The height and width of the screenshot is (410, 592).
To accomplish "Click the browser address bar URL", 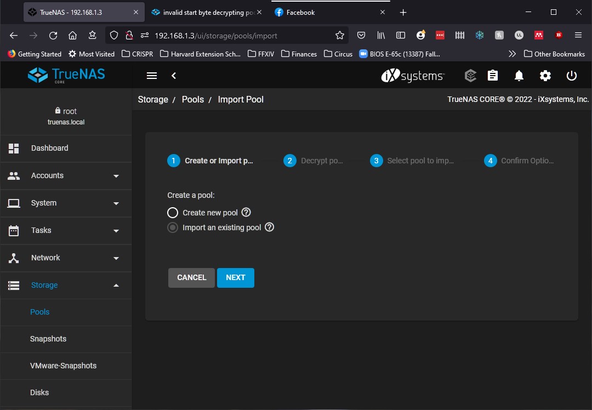I will [216, 36].
